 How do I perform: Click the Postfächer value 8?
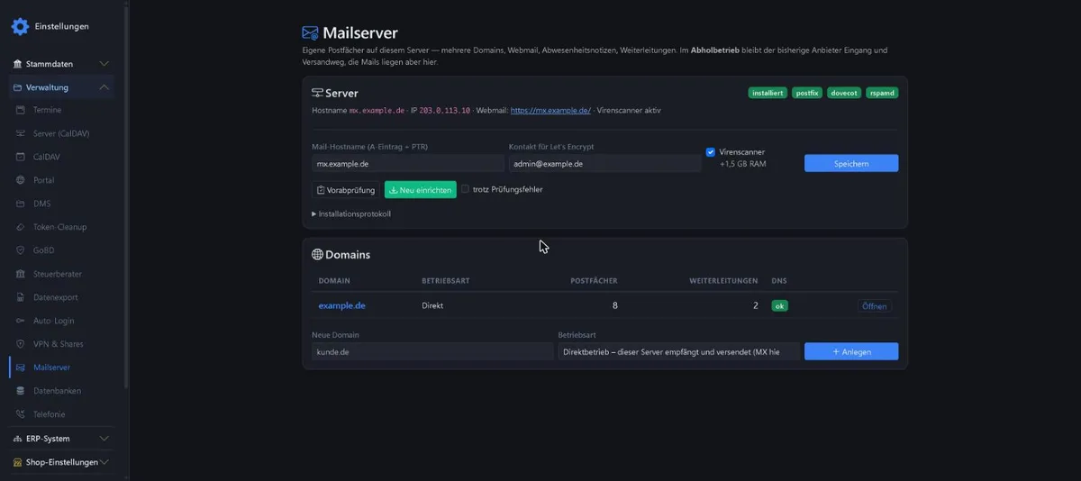tap(615, 305)
